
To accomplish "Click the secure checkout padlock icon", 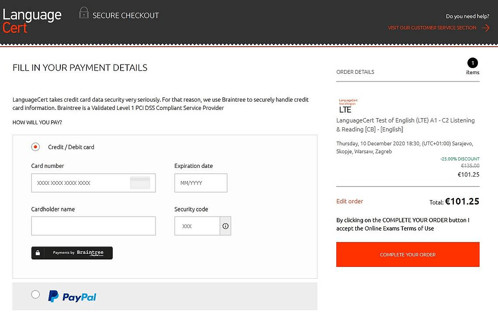I will 84,13.
